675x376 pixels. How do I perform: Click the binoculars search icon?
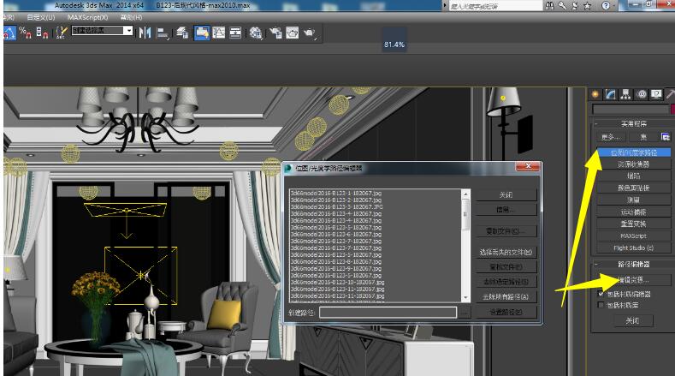pos(549,6)
